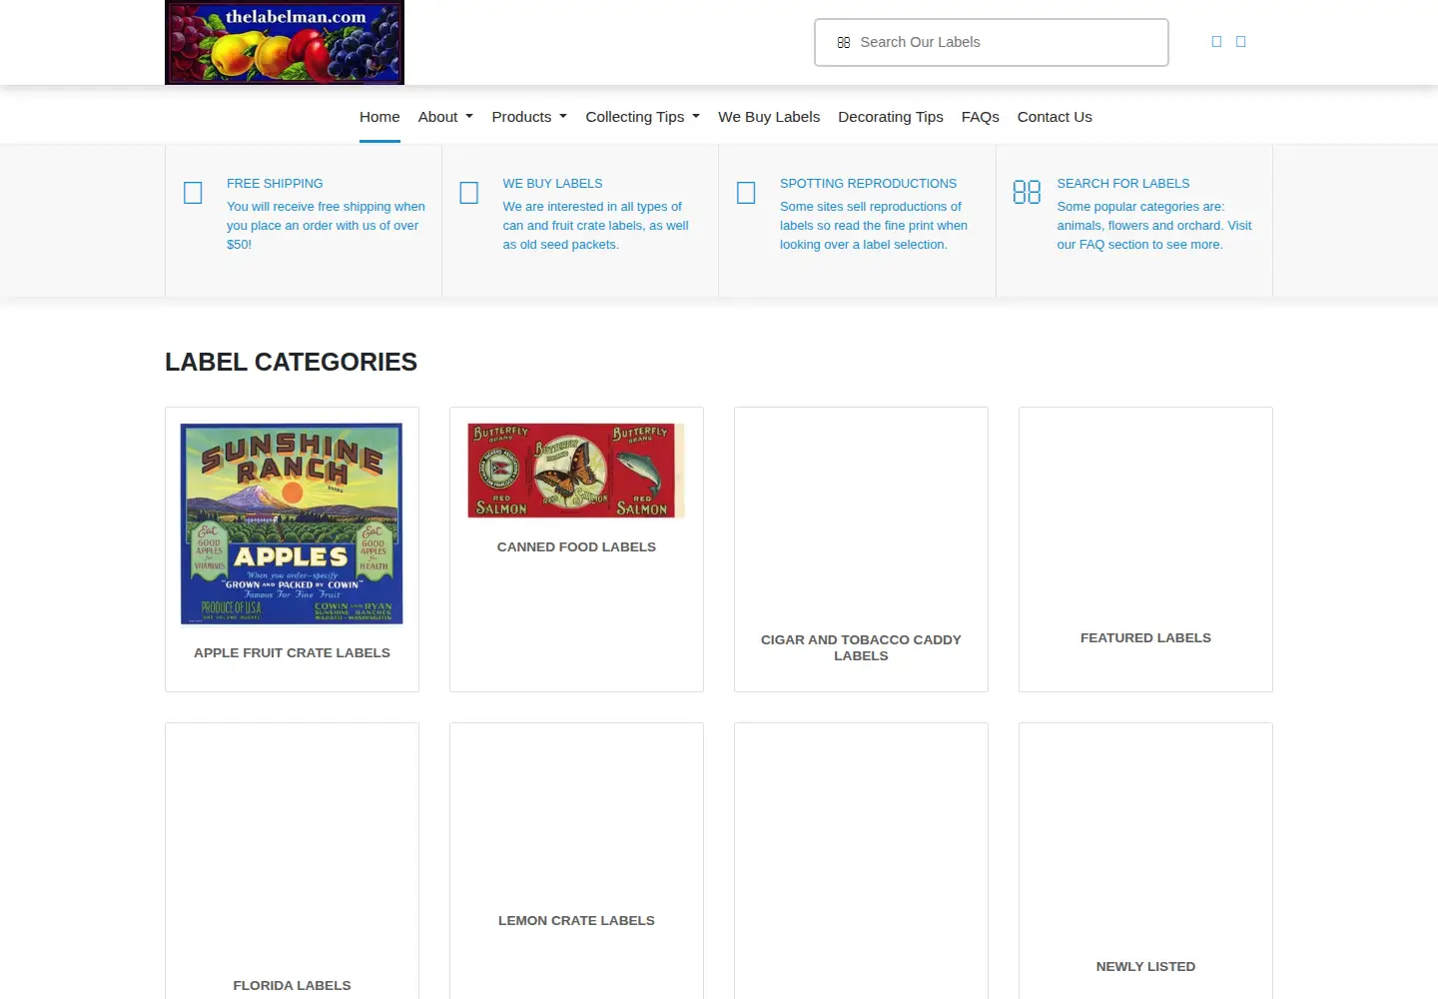Open Butterfly Salmon label thumbnail
The image size is (1438, 999).
tap(576, 470)
